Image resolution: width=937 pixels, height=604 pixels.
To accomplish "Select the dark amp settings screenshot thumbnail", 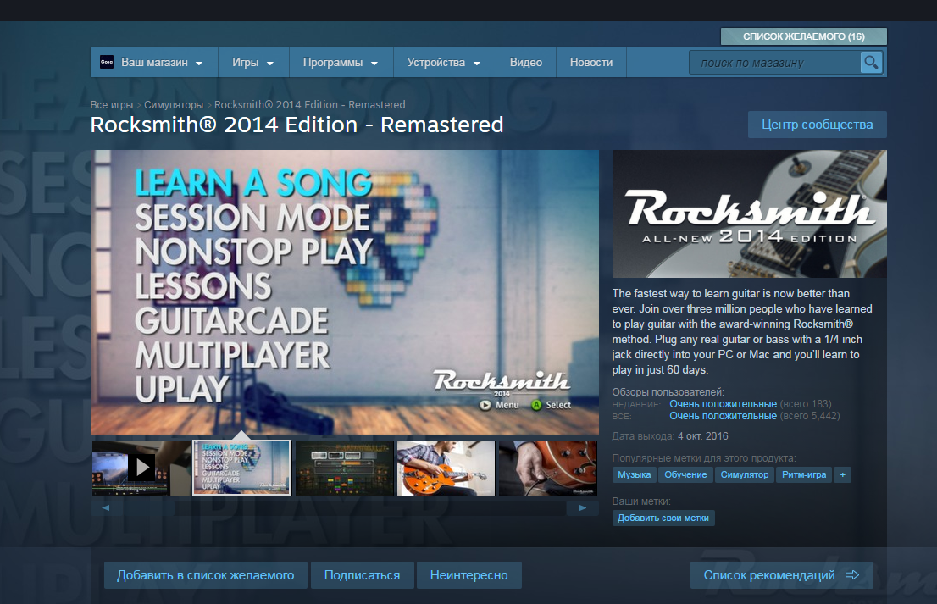I will 344,468.
